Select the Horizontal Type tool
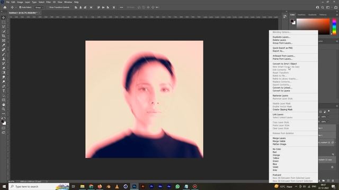The height and width of the screenshot is (190, 339). (x=4, y=91)
